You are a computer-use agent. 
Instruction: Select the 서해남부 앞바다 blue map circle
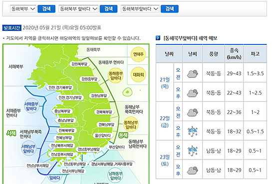pyautogui.click(x=28, y=149)
